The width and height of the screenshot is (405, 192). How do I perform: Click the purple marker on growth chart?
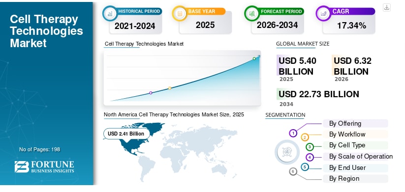coord(151,93)
